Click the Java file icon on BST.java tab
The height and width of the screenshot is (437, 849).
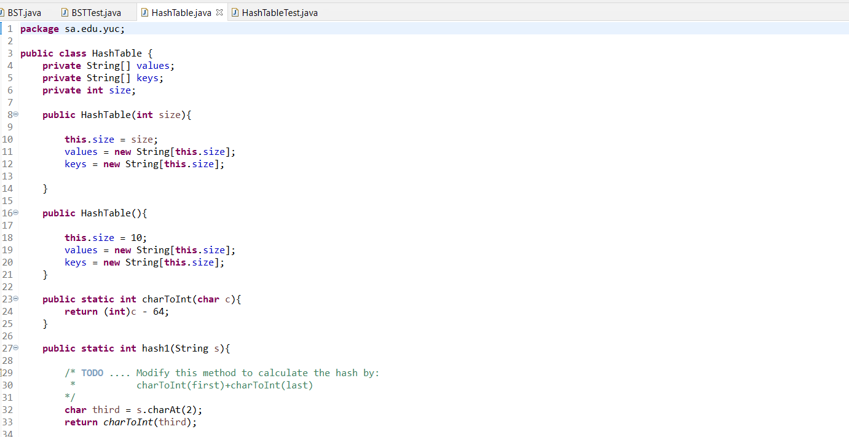[2, 11]
